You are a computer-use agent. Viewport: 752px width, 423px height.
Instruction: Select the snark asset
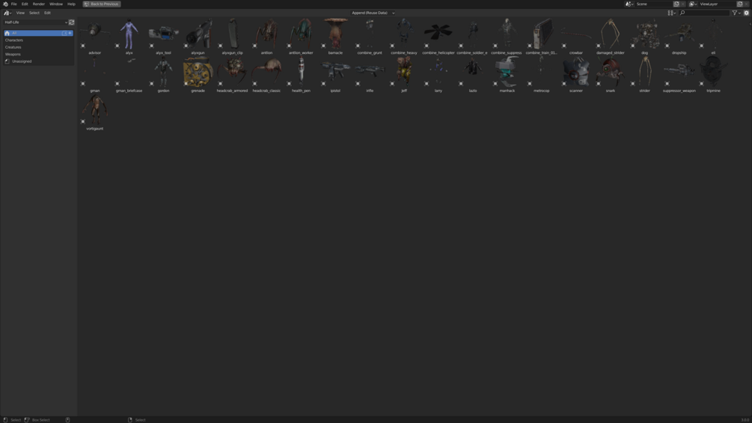pos(610,74)
